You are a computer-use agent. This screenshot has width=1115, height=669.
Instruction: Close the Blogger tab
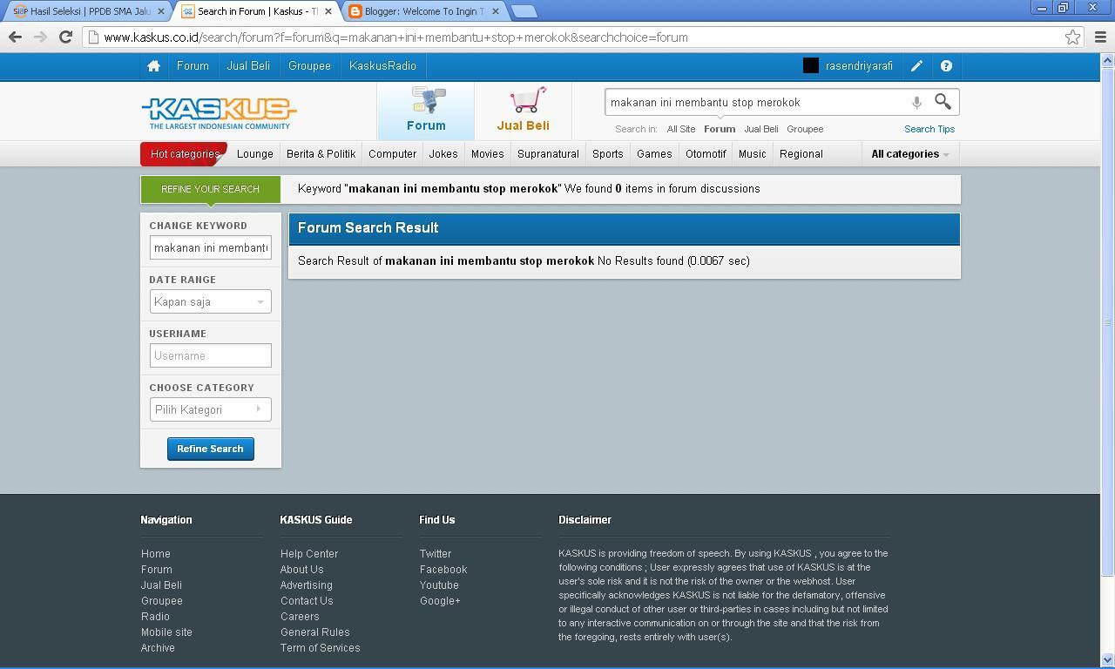pos(497,11)
